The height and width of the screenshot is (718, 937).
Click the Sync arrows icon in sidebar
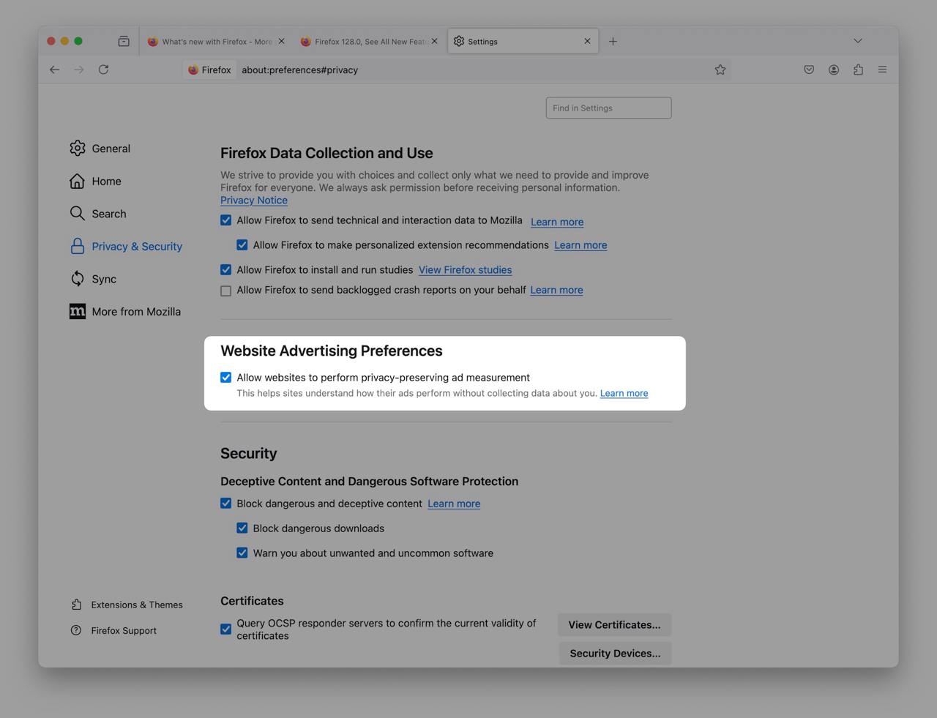pos(78,278)
